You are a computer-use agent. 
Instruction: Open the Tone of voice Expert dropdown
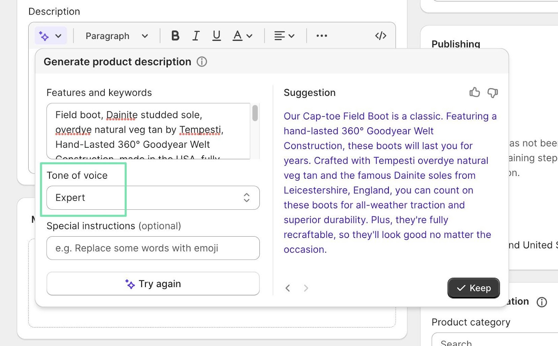pyautogui.click(x=153, y=198)
